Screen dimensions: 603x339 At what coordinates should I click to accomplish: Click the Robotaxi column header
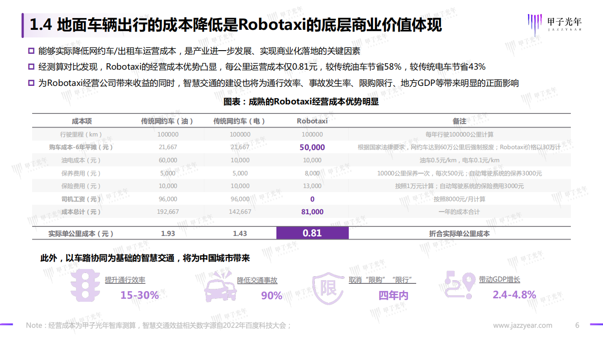pyautogui.click(x=312, y=121)
